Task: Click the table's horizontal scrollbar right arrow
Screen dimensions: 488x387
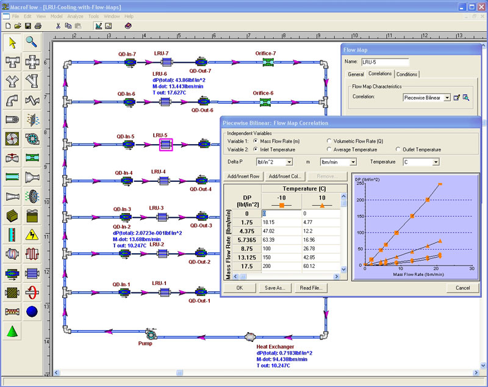Action: [x=337, y=276]
